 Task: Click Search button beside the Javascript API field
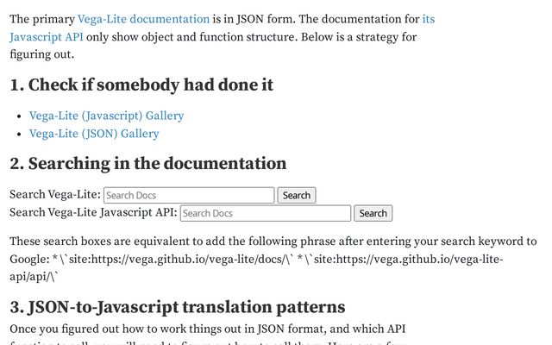coord(373,213)
